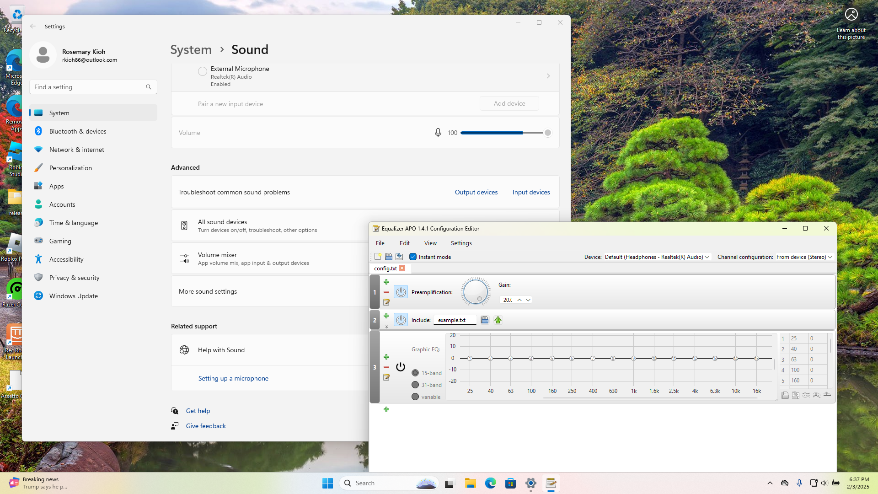Reset the Graphic EQ response to flat
The image size is (878, 494).
[x=827, y=395]
